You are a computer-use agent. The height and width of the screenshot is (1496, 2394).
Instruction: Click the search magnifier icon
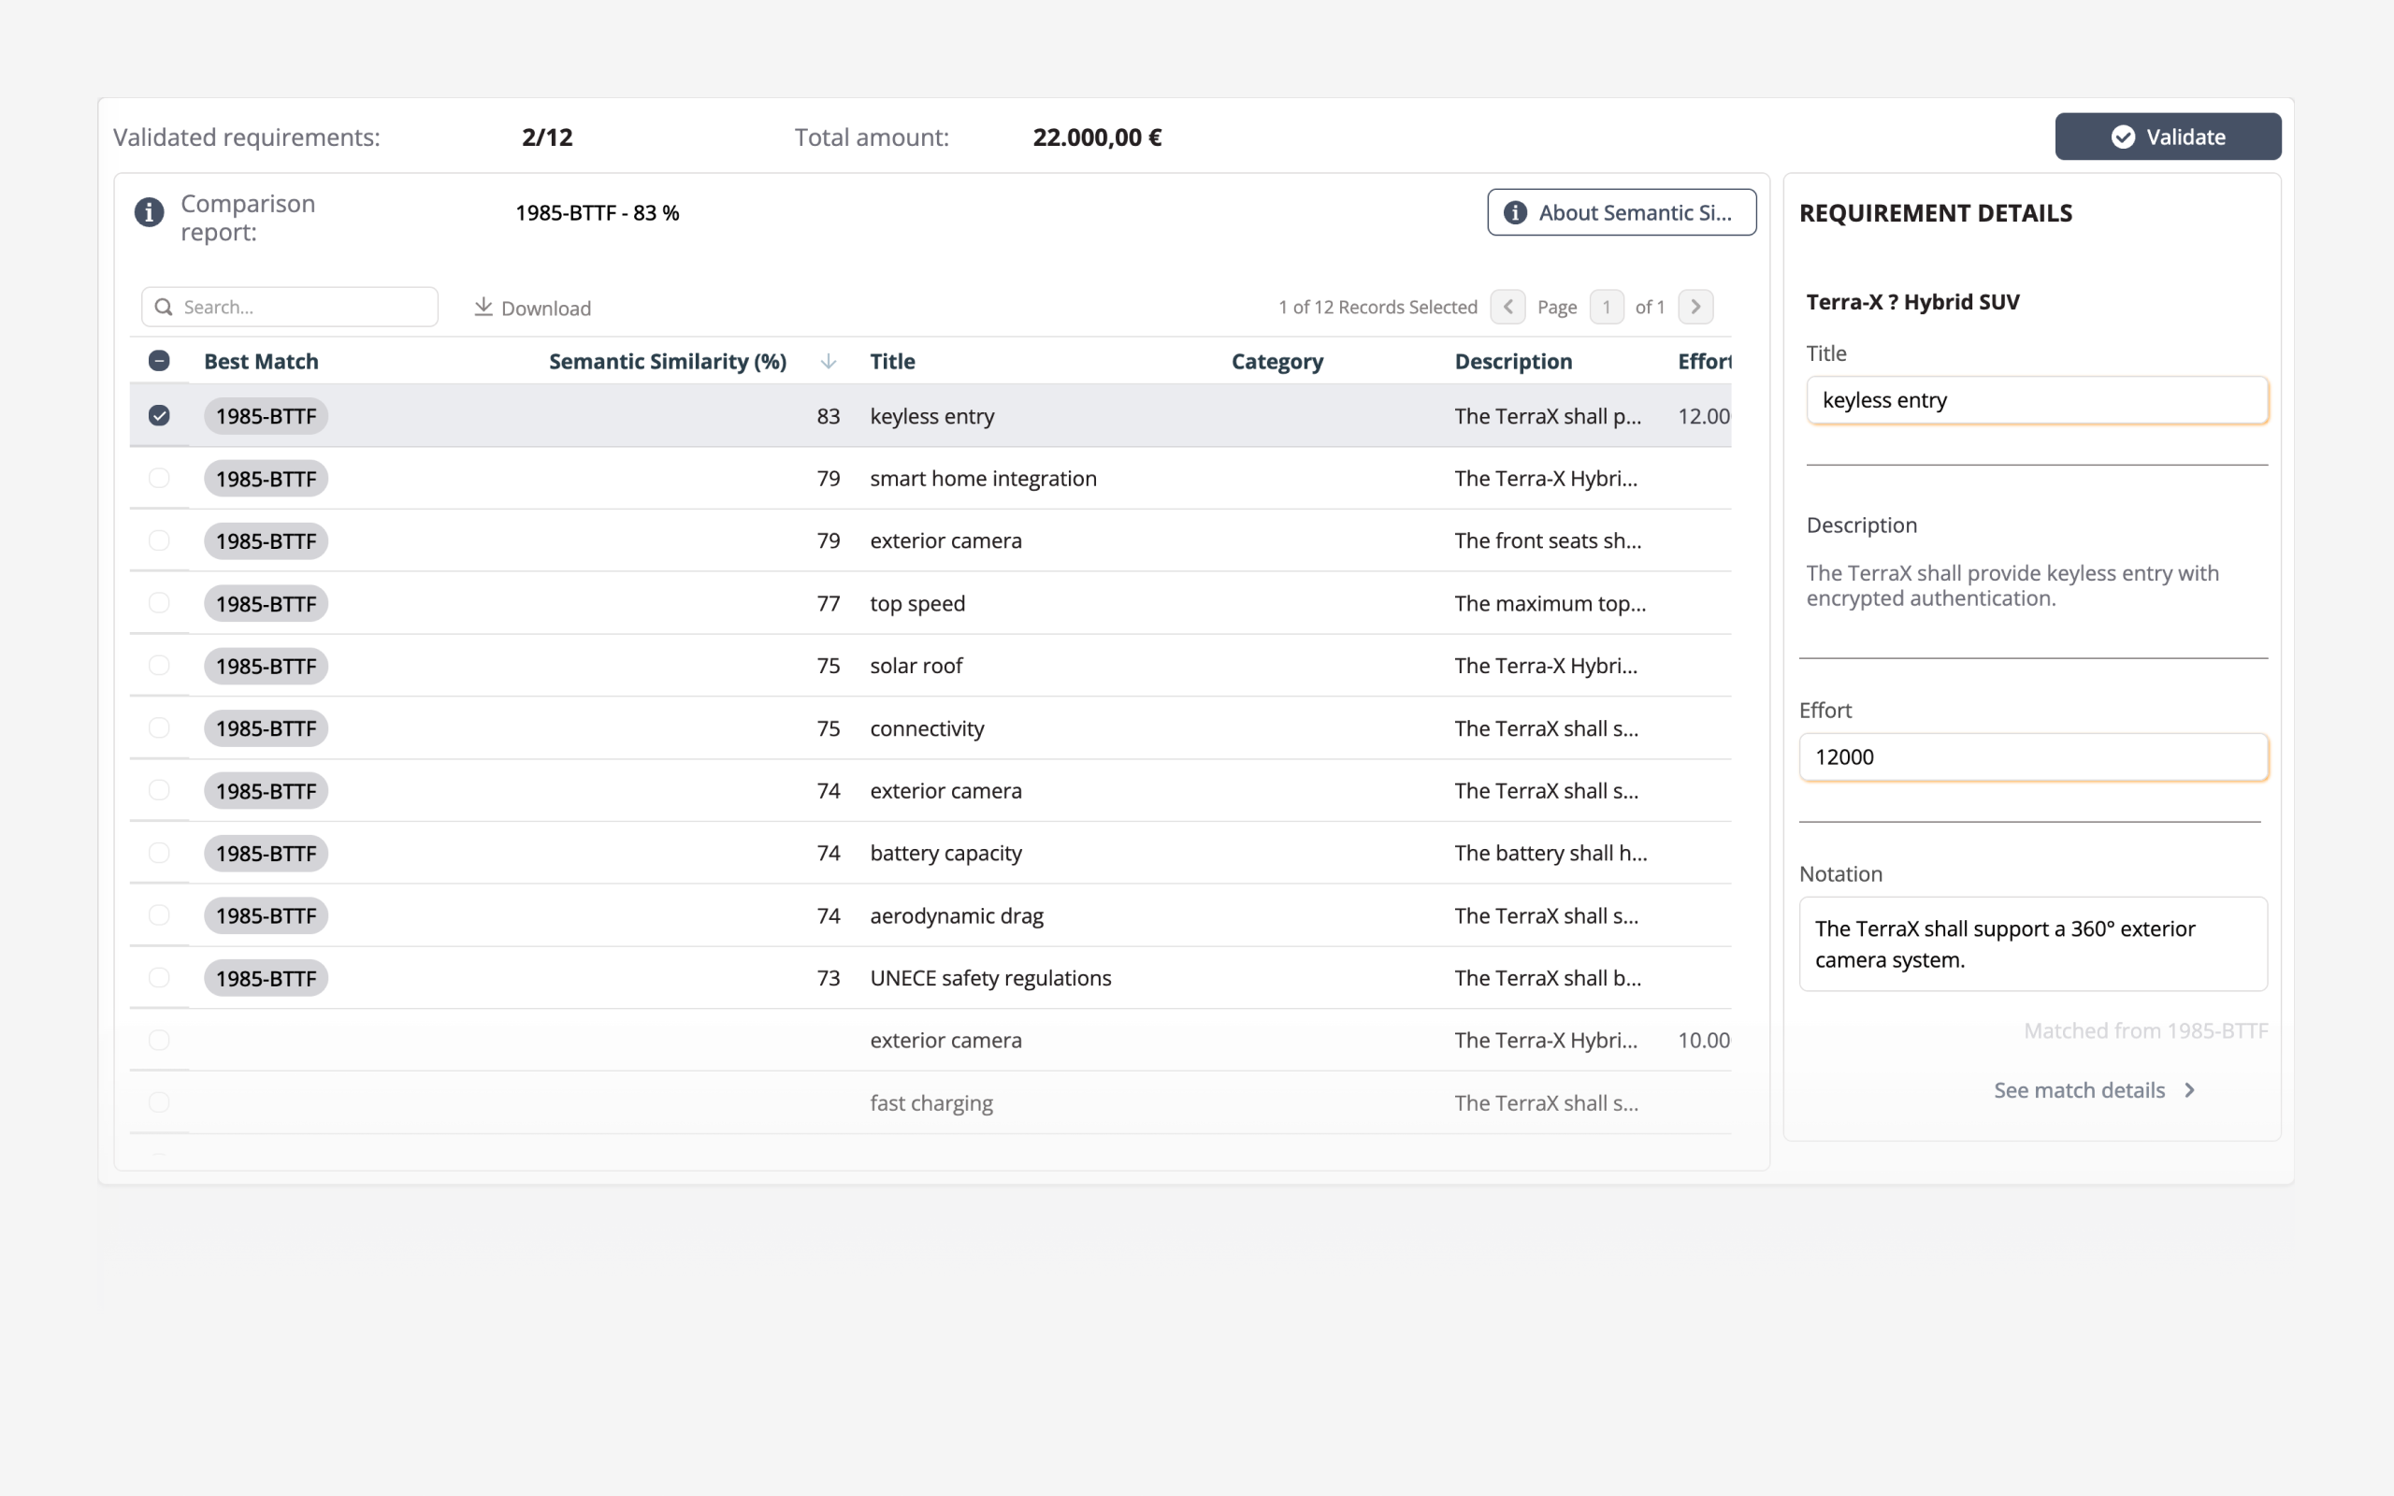pyautogui.click(x=165, y=307)
